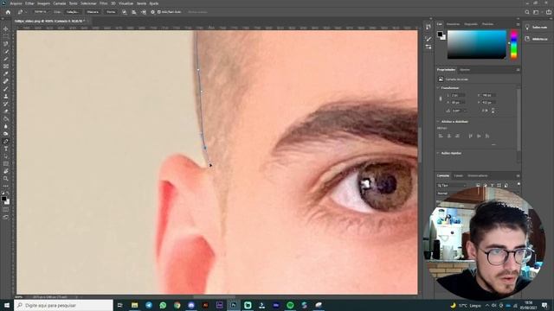Select the Spot Healing Brush tool
The width and height of the screenshot is (554, 311).
[6, 81]
